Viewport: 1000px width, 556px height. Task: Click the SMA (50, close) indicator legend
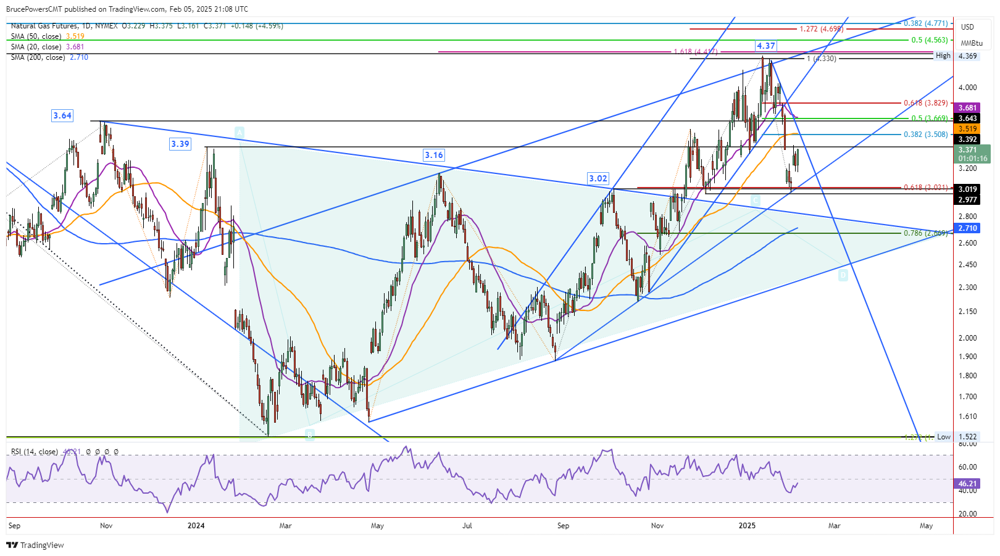coord(48,36)
